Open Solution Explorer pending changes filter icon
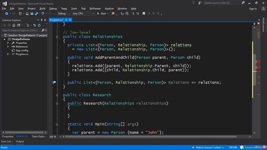The width and height of the screenshot is (267, 150). [28, 25]
